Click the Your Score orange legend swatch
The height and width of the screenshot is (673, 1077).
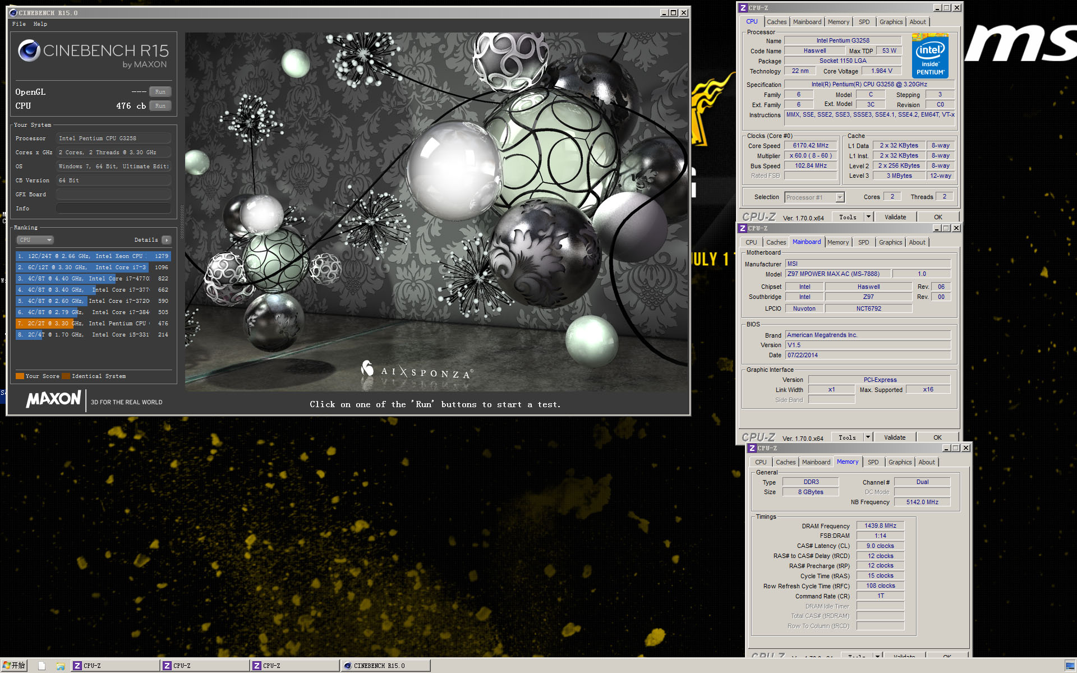pyautogui.click(x=20, y=376)
